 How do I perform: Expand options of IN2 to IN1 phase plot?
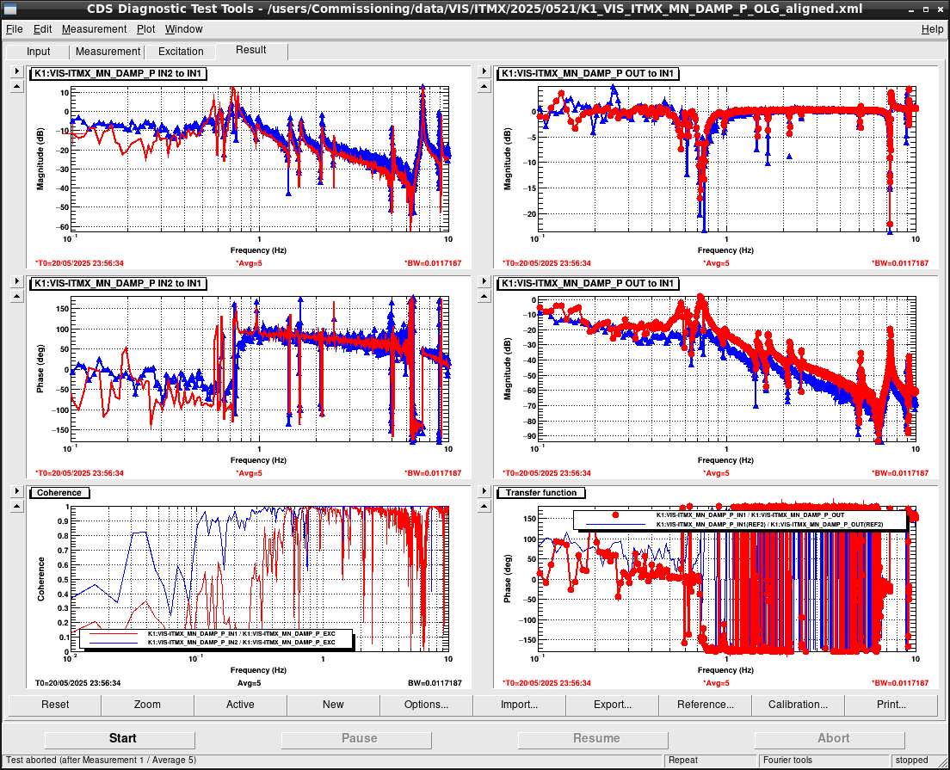click(17, 281)
